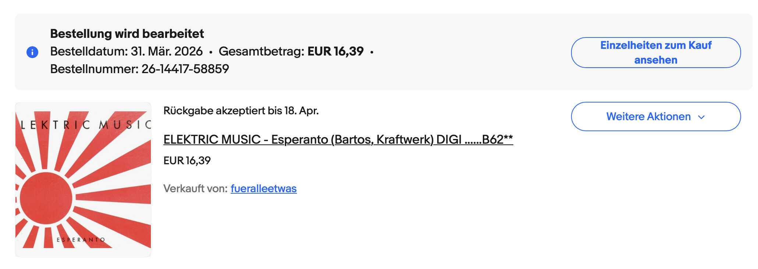The height and width of the screenshot is (269, 758).
Task: Click the B62** end of the item title
Action: [x=497, y=139]
